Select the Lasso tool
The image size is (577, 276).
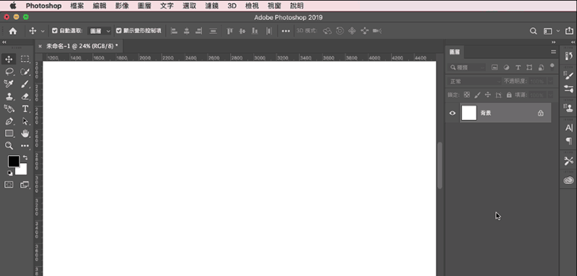click(x=9, y=71)
